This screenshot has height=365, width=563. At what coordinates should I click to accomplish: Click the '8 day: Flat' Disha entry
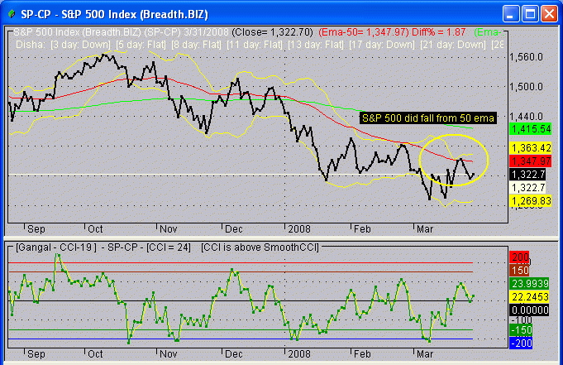(x=196, y=45)
